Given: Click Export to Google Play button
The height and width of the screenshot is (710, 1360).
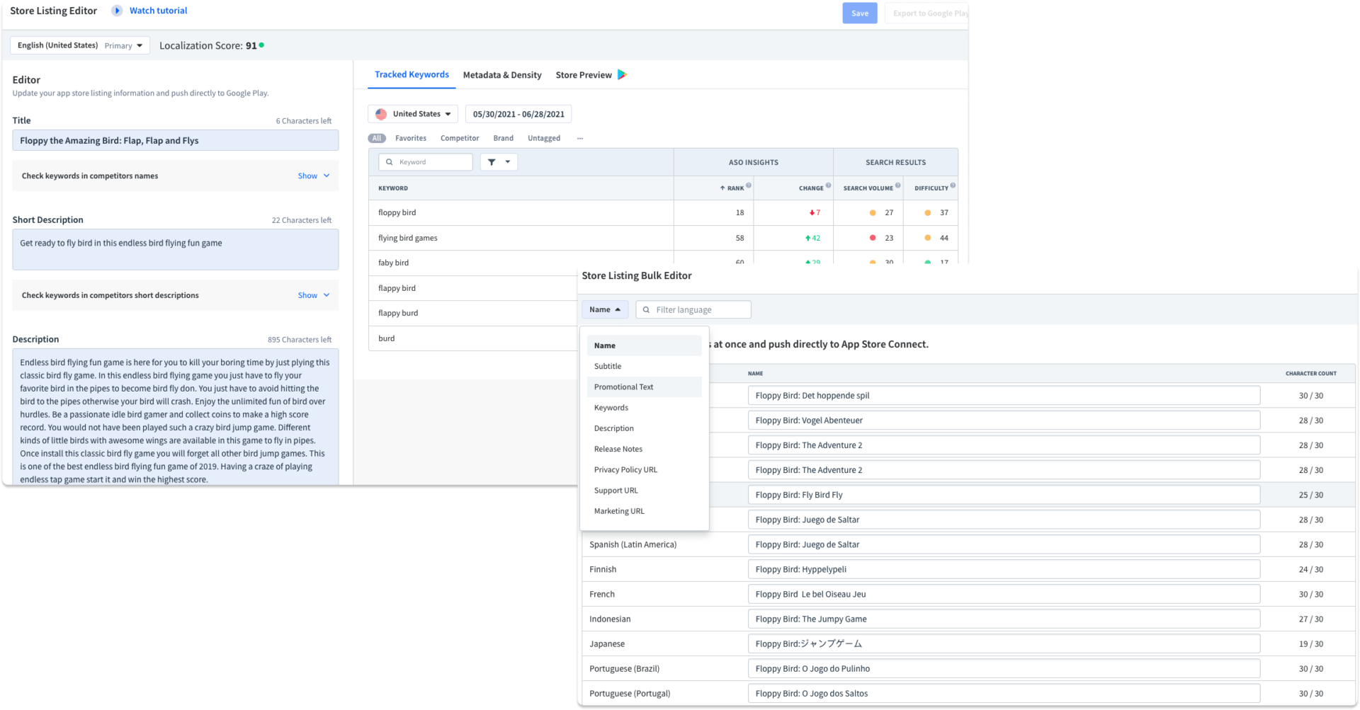Looking at the screenshot, I should (926, 13).
